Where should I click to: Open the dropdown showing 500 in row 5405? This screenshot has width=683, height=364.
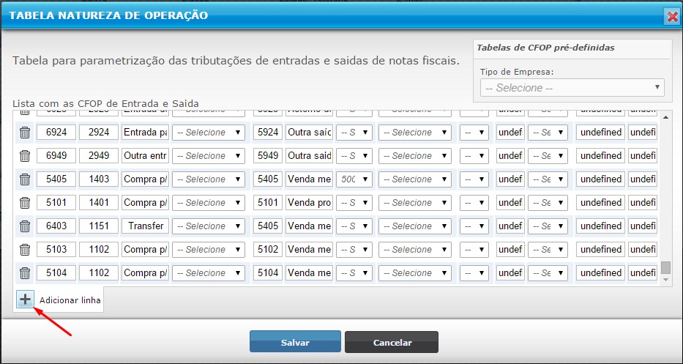tap(354, 179)
